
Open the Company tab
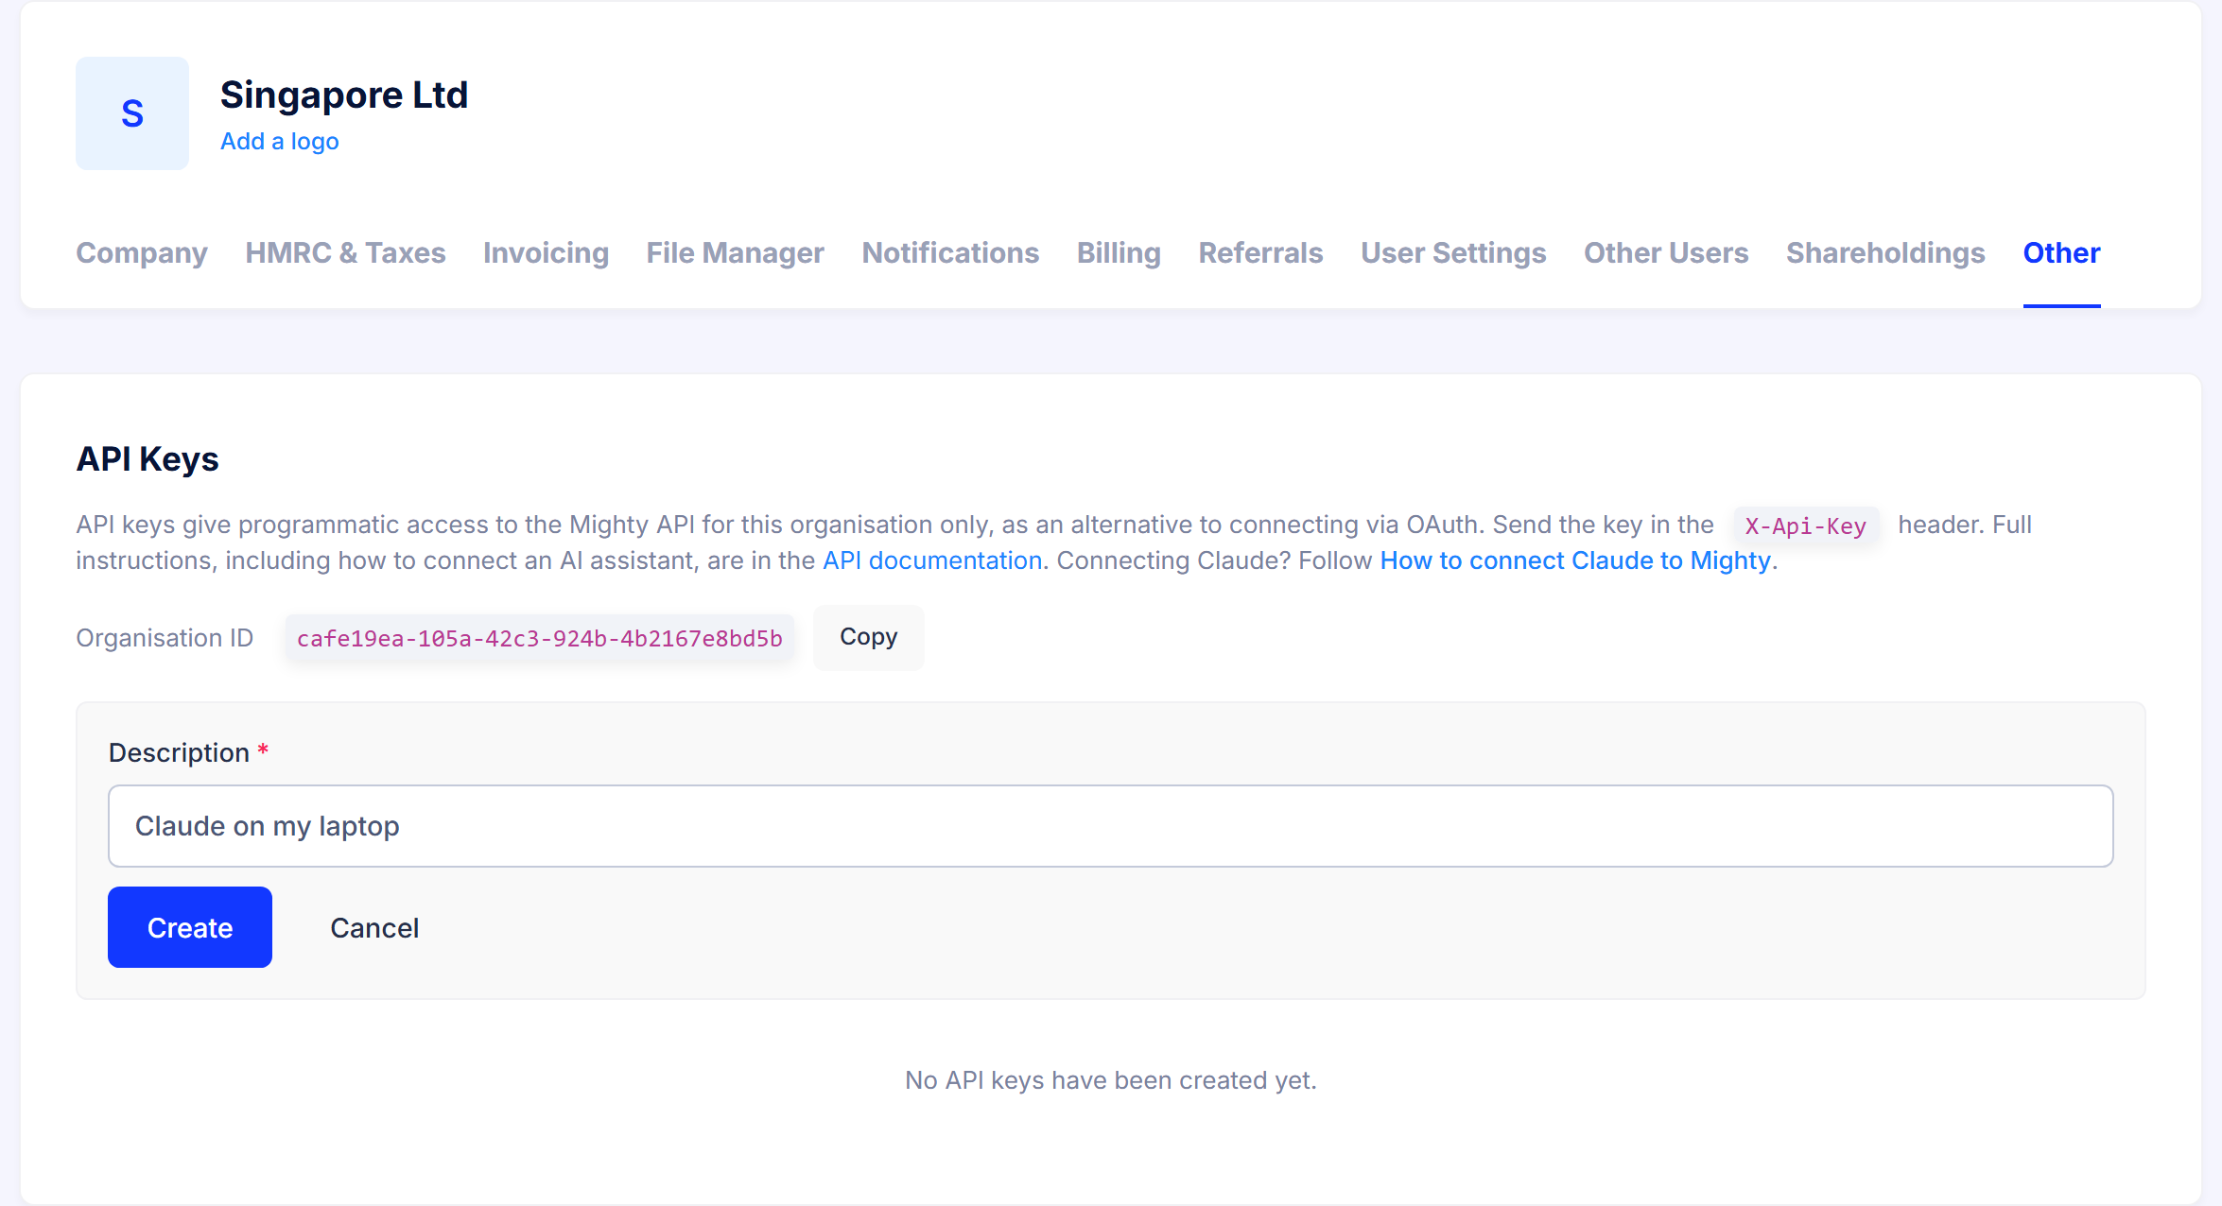142,252
